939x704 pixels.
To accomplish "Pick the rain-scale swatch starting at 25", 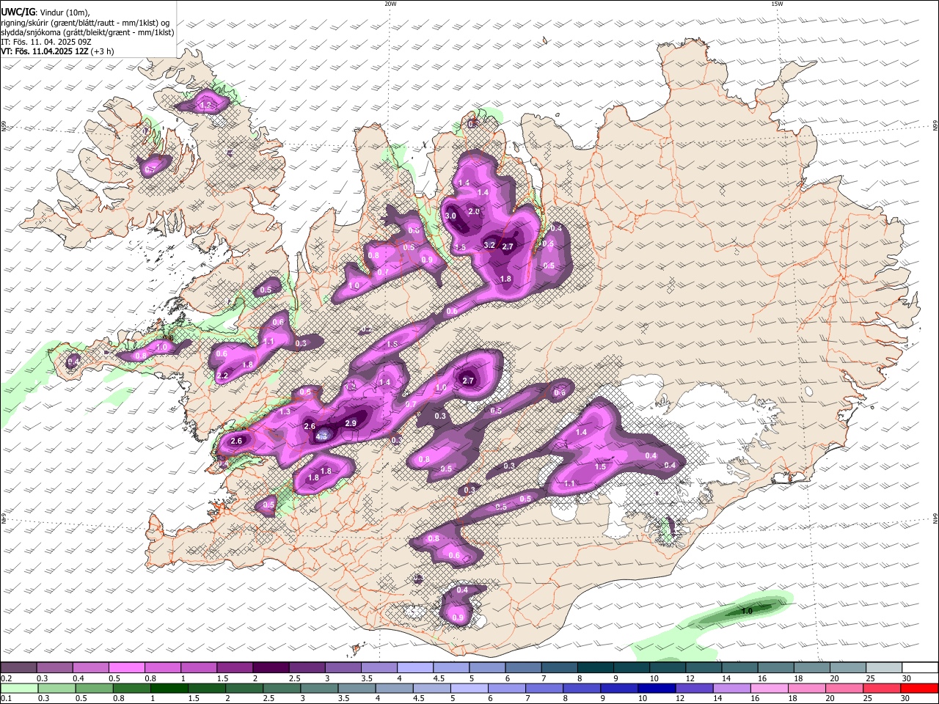I will 881,689.
